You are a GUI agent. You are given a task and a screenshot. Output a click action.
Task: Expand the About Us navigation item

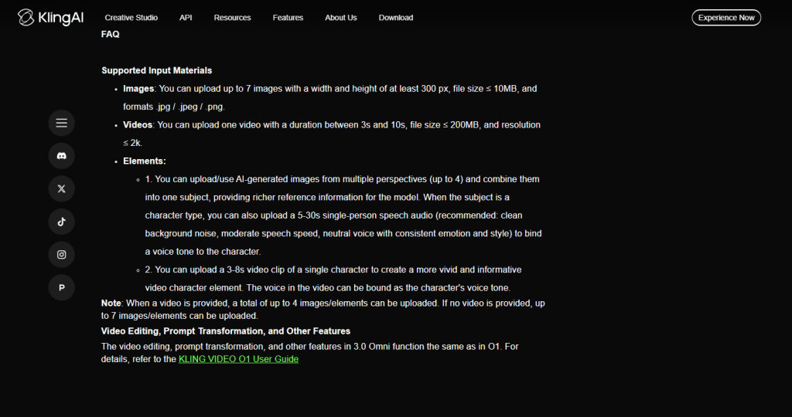tap(341, 18)
